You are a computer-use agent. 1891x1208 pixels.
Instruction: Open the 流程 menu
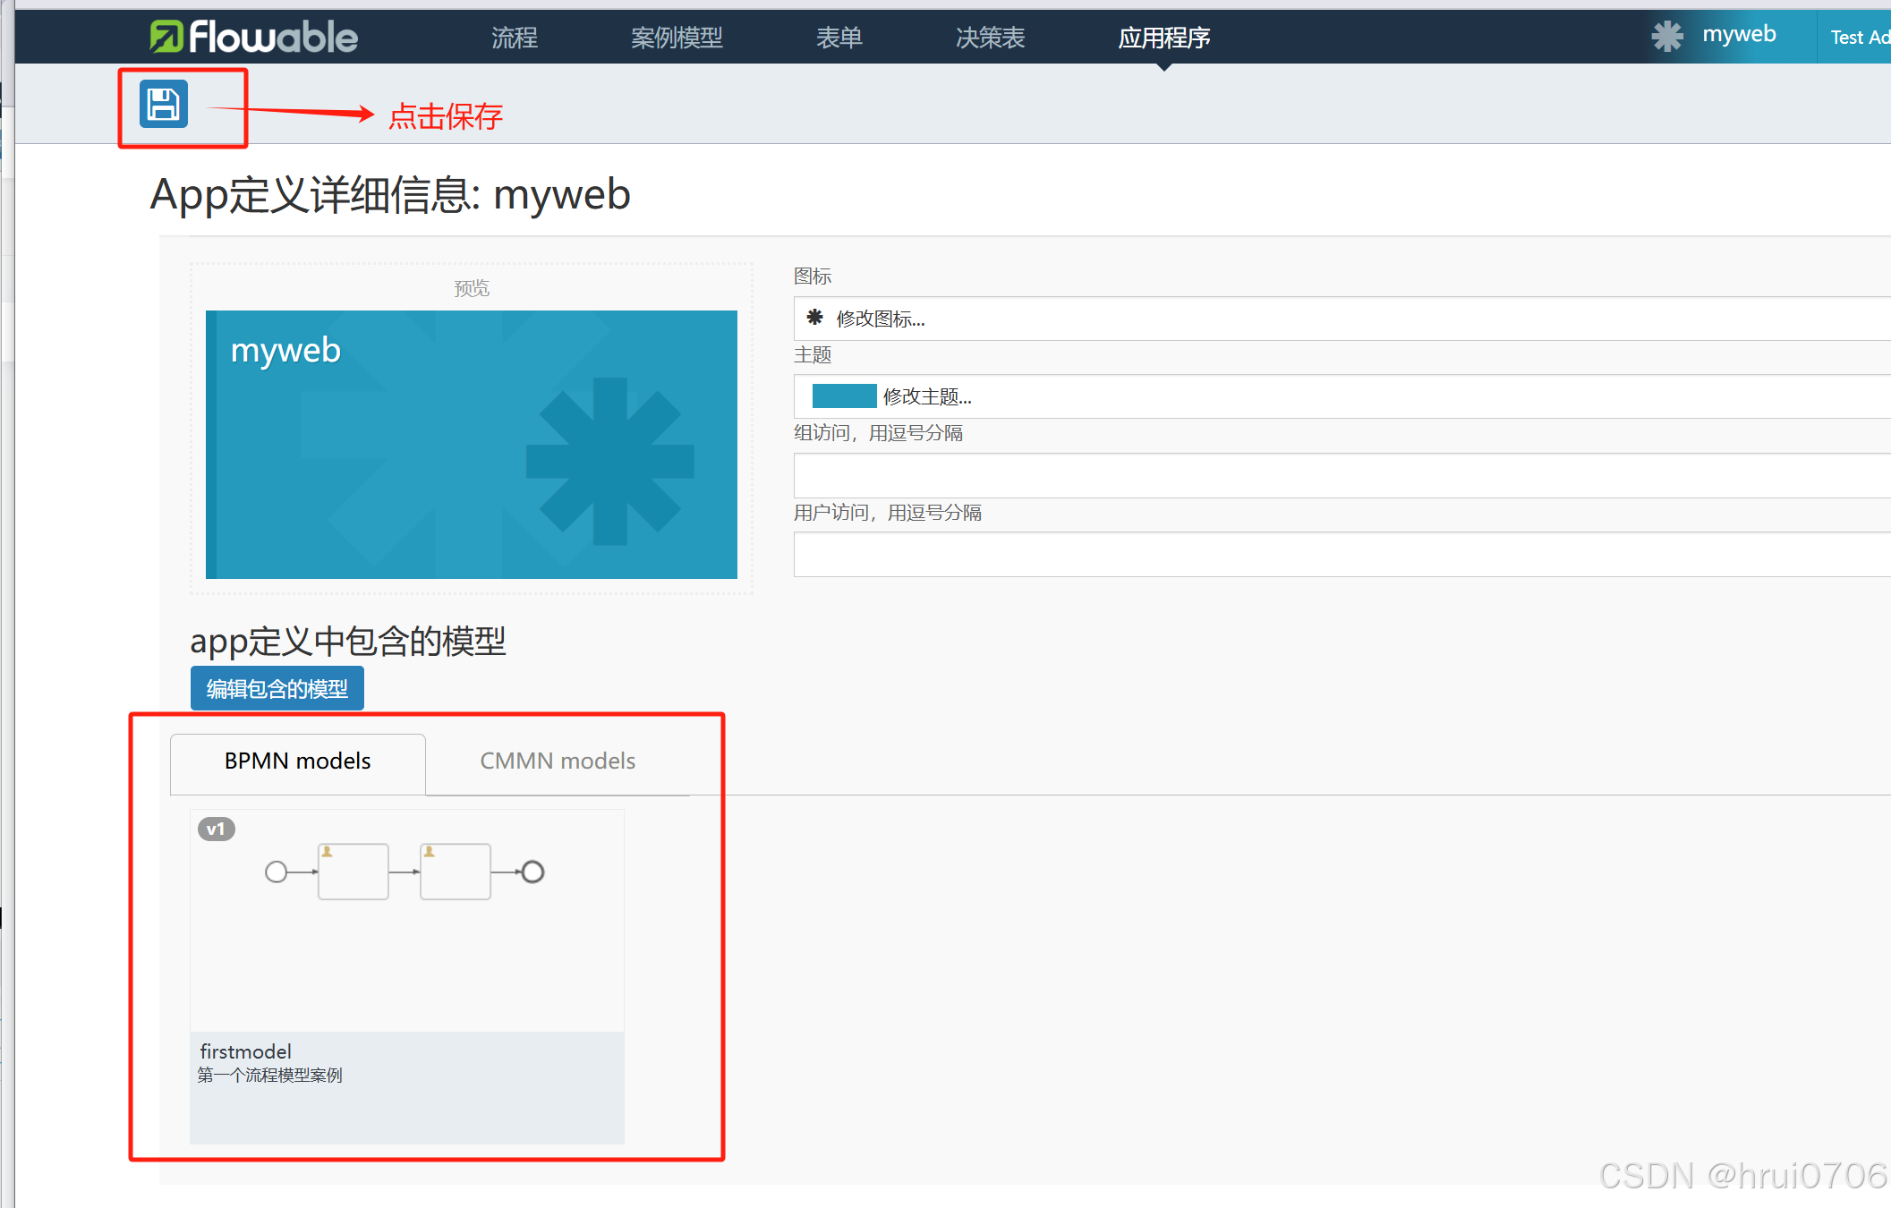[514, 38]
